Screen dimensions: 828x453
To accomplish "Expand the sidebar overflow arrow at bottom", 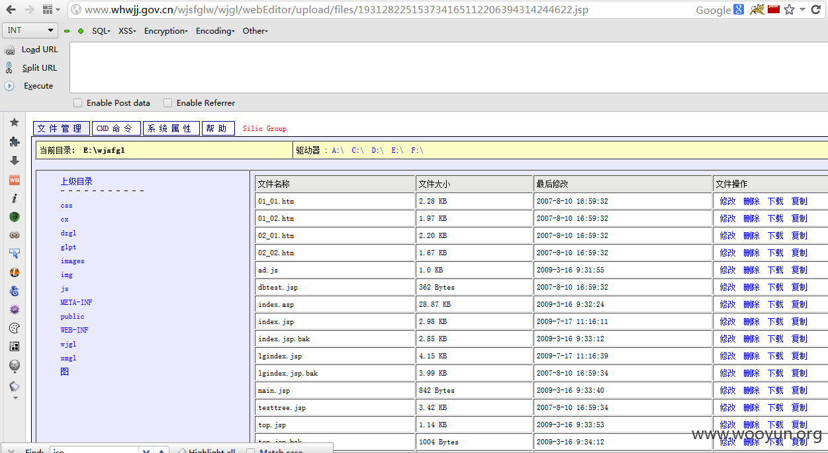I will pos(15,398).
